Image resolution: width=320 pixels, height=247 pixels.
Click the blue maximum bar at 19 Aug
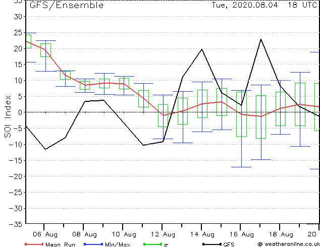300,73
